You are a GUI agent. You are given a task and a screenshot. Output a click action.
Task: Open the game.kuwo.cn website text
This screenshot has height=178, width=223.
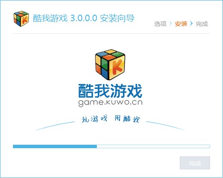coord(110,103)
